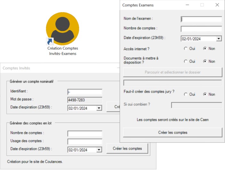
Task: Click Parcourir et sélectionner le dossier button
Action: 173,72
